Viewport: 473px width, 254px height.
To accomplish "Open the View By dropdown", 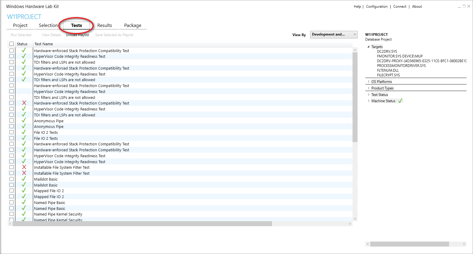I will [x=334, y=34].
